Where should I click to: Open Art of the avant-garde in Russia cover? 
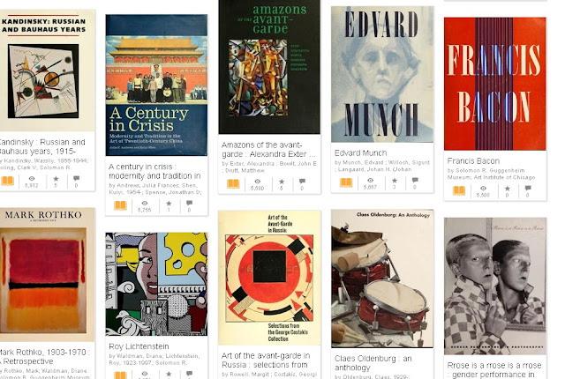coord(269,278)
